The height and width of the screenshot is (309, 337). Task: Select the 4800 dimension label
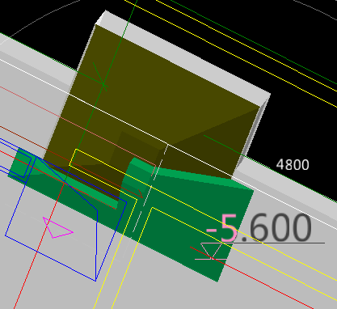[x=293, y=164]
